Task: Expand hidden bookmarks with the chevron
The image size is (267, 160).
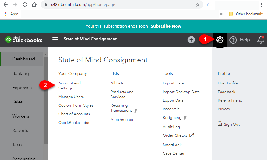Action: click(221, 14)
